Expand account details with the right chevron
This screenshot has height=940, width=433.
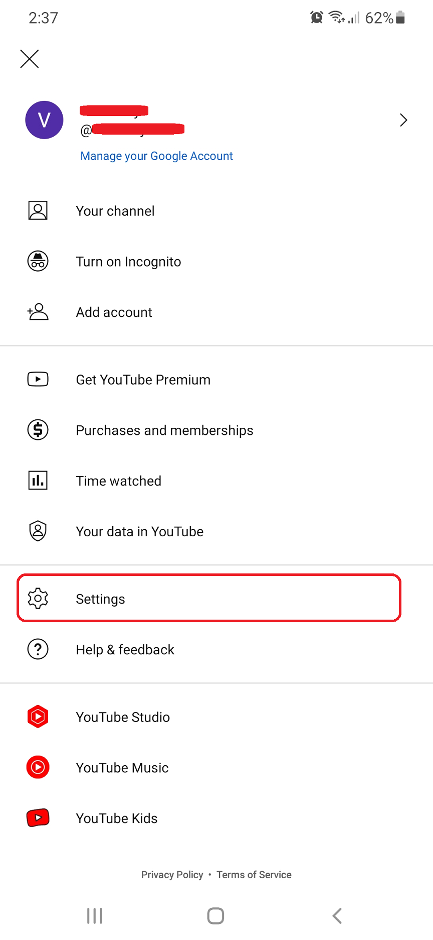click(403, 120)
